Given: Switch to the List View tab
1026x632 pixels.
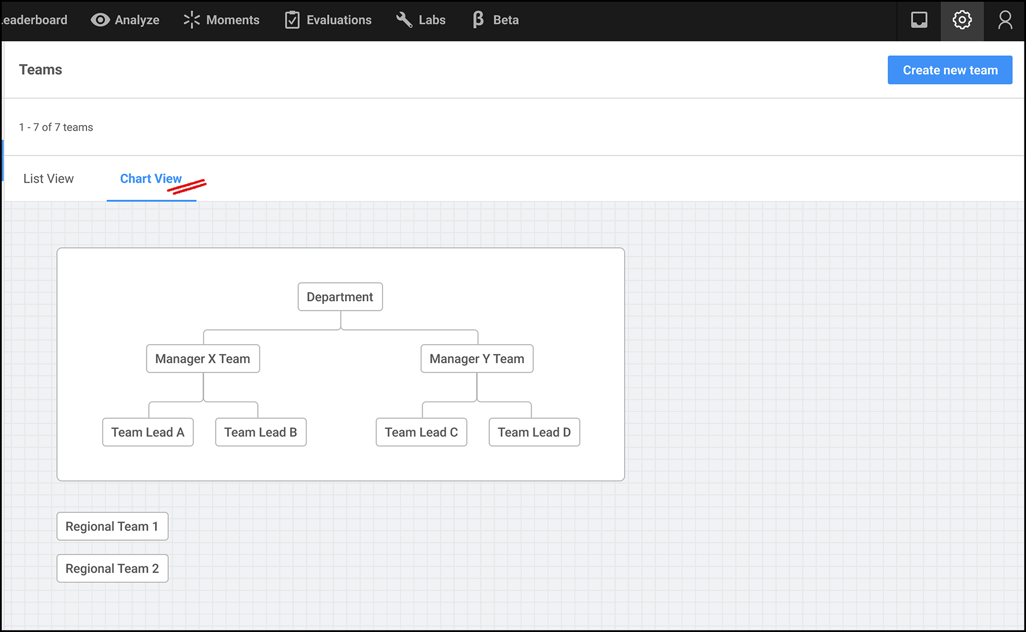Looking at the screenshot, I should click(x=48, y=178).
